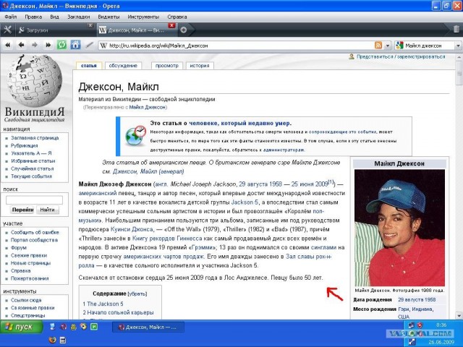463x347 pixels.
Task: Click Представиться / зарегистрироваться link
Action: coord(401,56)
